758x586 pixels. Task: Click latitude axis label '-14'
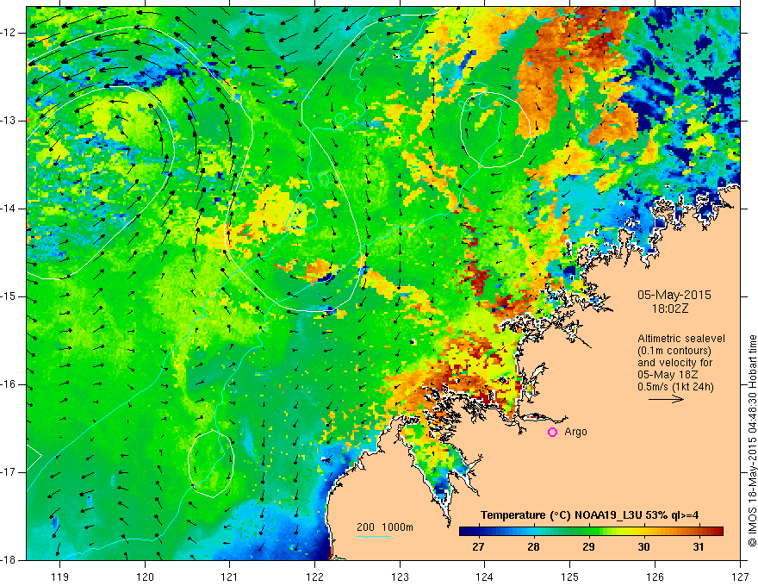[x=9, y=209]
